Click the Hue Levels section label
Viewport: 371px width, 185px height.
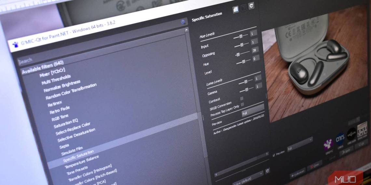[x=207, y=35]
